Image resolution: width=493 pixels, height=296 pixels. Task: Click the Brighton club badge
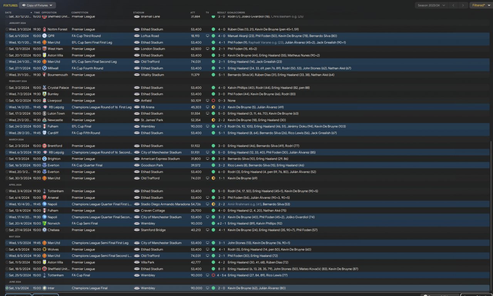(x=44, y=159)
